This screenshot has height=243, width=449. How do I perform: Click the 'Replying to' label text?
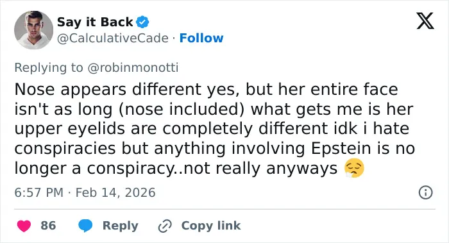[x=49, y=68]
